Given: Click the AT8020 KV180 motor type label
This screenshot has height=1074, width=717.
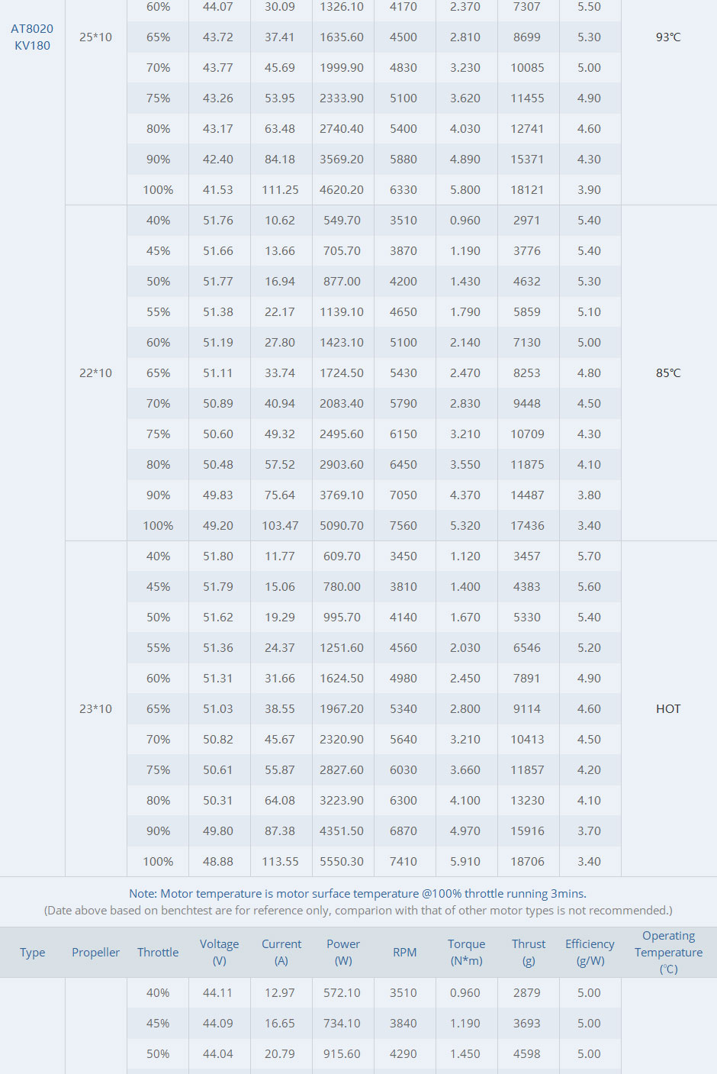Looking at the screenshot, I should coord(32,37).
